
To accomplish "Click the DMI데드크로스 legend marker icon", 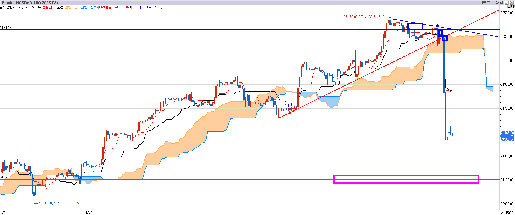I will tap(131, 7).
